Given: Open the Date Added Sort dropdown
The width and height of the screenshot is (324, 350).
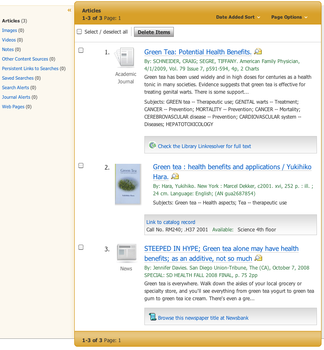Looking at the screenshot, I should point(238,17).
